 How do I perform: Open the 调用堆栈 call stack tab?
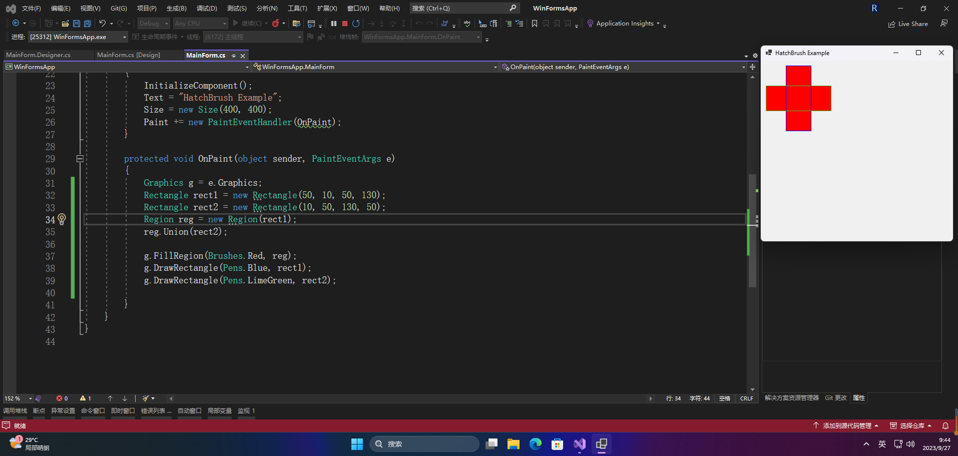pos(15,410)
